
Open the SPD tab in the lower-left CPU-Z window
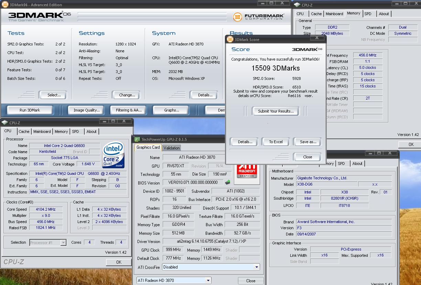click(x=76, y=131)
